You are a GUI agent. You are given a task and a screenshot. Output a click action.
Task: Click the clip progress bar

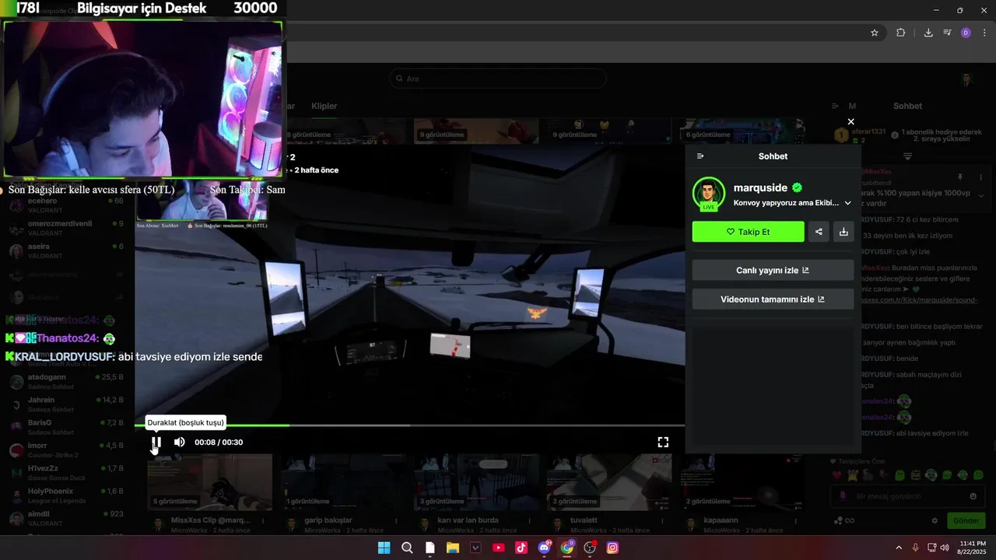[410, 425]
